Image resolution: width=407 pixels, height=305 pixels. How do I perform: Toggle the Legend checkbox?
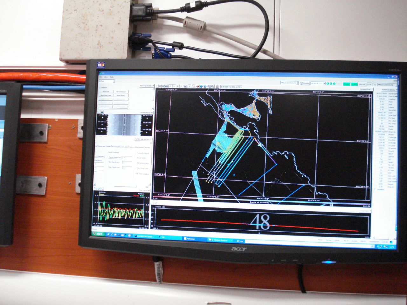(100, 88)
